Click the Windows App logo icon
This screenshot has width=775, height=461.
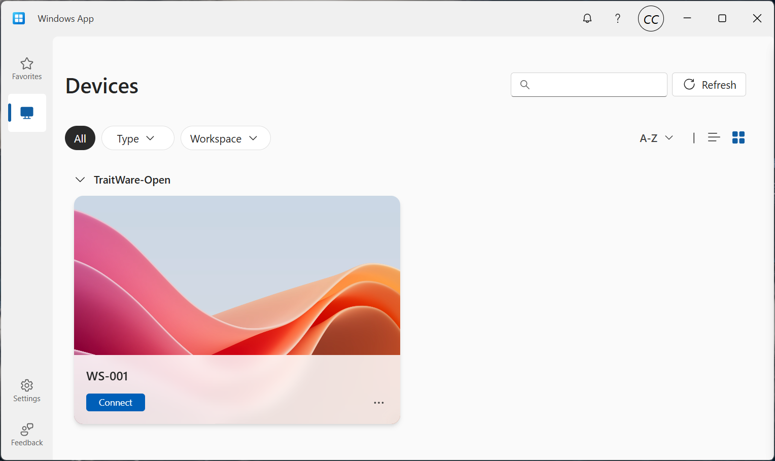click(19, 18)
